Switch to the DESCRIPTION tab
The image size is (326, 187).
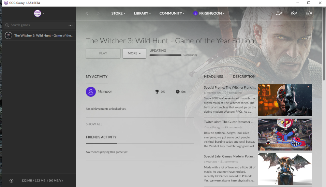click(244, 77)
